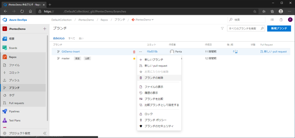Open commit f8e9316b link

152,52
